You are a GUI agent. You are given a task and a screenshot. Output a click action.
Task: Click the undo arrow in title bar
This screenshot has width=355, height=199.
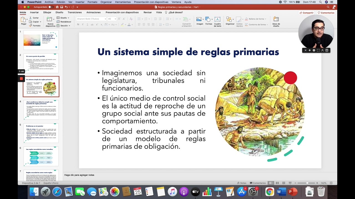click(66, 7)
